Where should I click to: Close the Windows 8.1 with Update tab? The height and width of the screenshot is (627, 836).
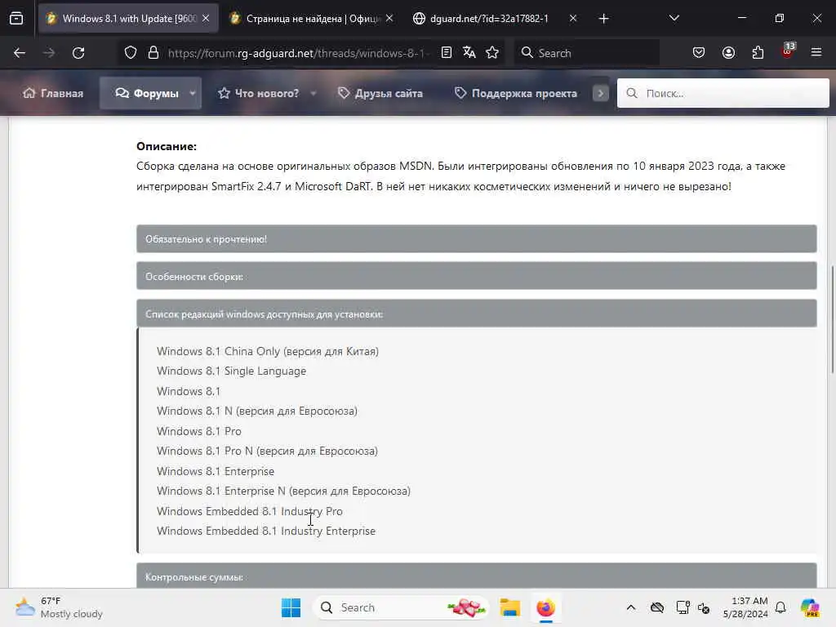point(206,19)
